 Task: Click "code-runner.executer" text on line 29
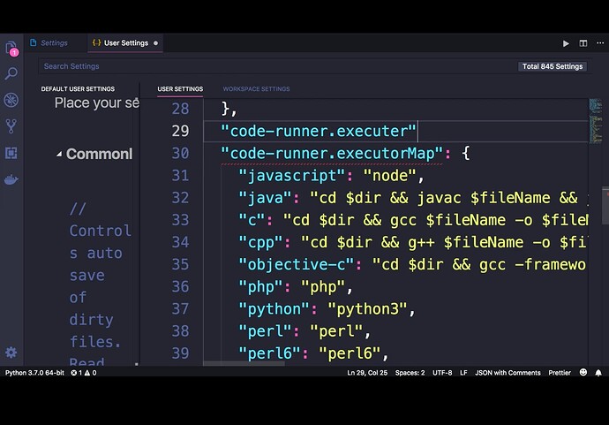click(319, 131)
